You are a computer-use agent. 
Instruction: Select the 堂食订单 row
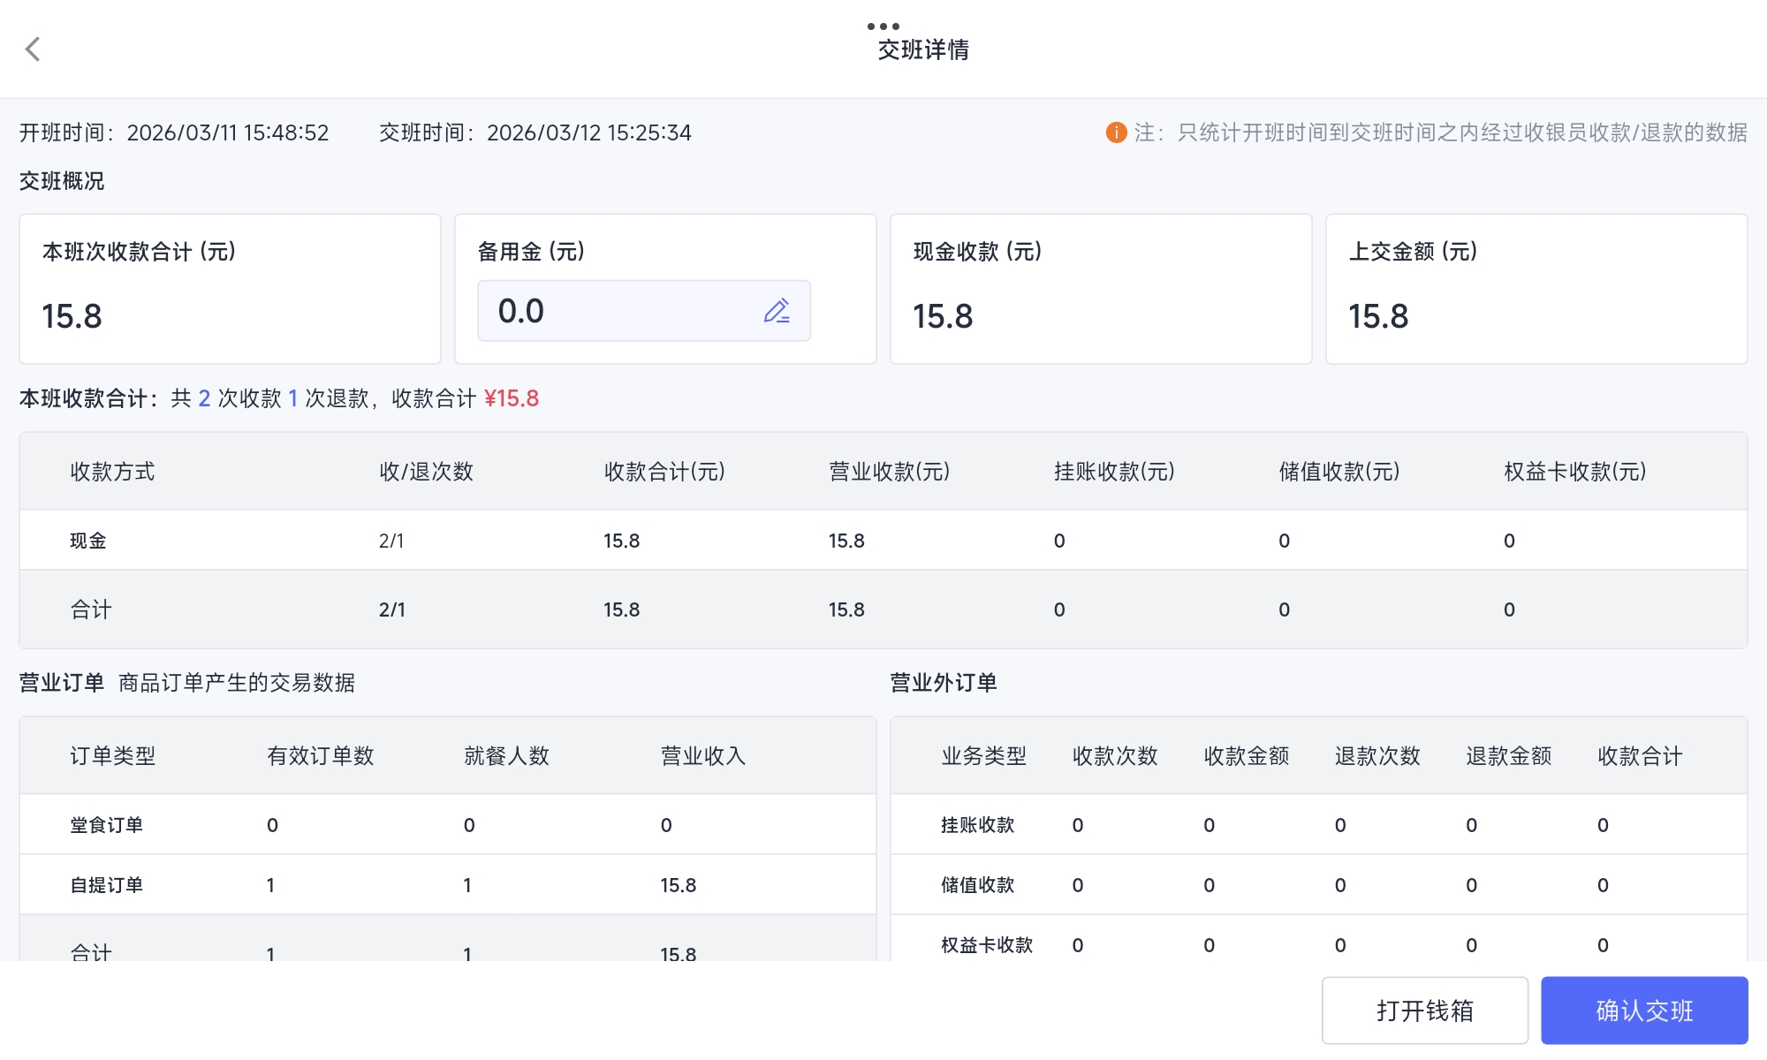(107, 825)
